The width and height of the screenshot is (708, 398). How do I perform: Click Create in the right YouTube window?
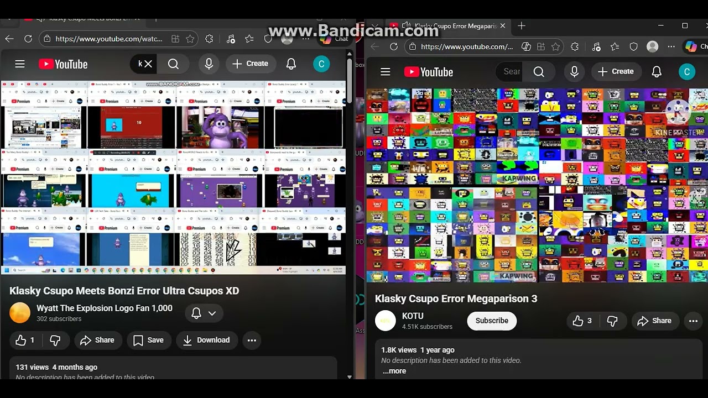[x=616, y=72]
